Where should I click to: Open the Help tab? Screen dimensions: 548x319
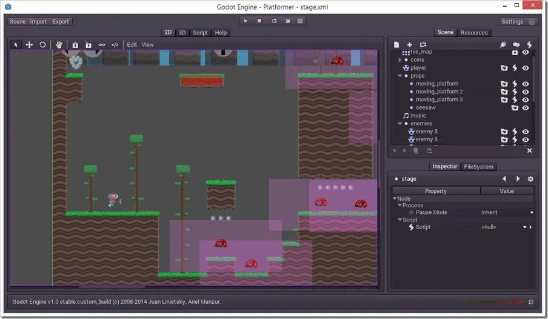pos(221,33)
